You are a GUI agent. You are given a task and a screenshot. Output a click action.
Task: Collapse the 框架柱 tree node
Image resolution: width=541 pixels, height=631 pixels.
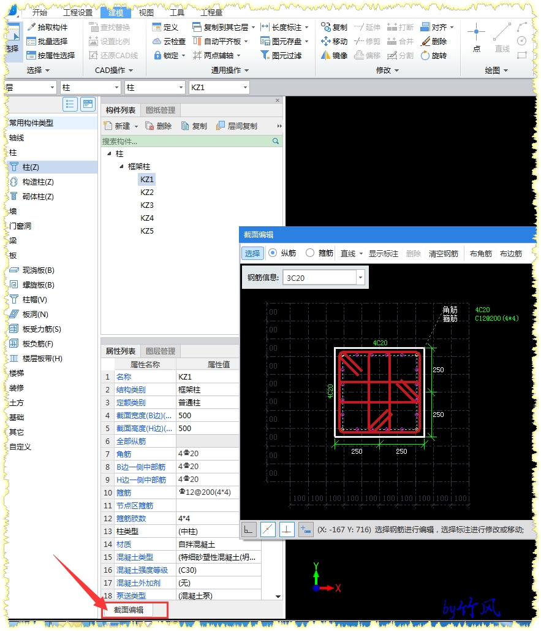(121, 166)
